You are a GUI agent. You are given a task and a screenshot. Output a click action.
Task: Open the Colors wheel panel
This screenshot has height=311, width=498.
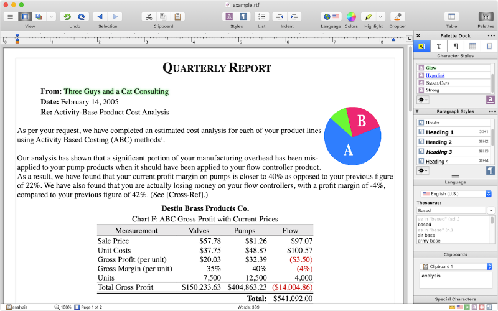tap(351, 17)
